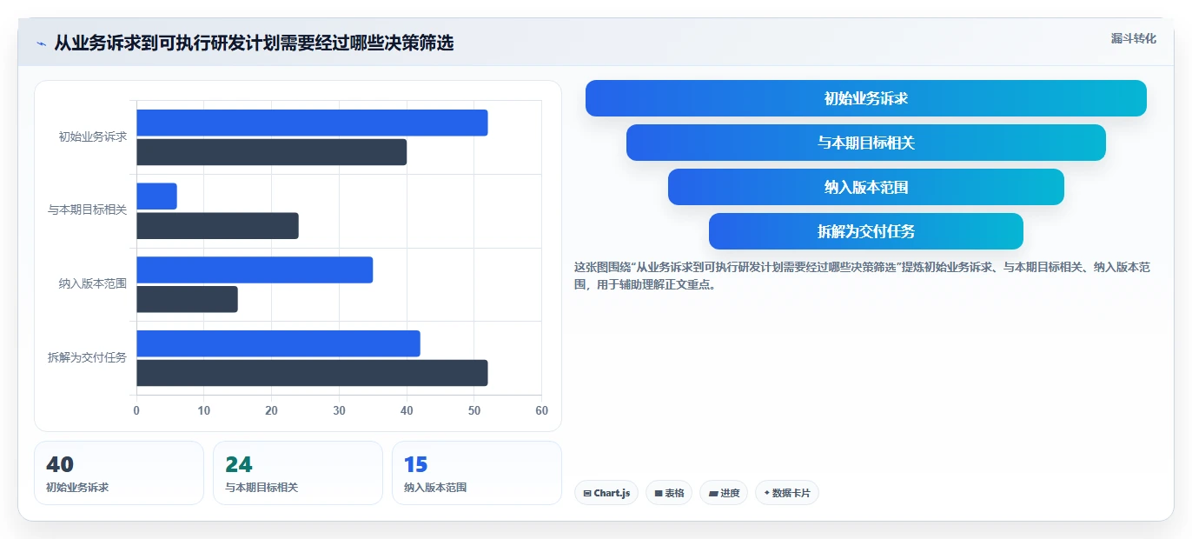Click the blue bar for 纳入版本范围

click(255, 269)
